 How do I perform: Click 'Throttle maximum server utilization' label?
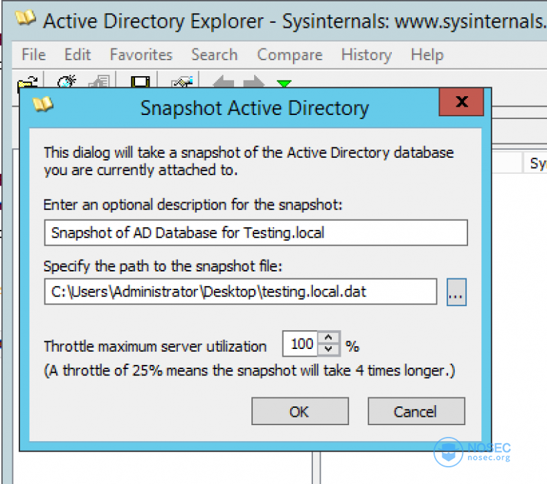tap(155, 347)
